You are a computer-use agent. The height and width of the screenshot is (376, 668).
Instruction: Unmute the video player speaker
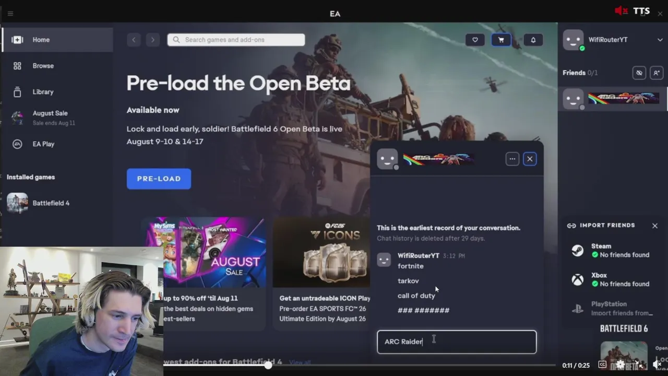pyautogui.click(x=657, y=365)
